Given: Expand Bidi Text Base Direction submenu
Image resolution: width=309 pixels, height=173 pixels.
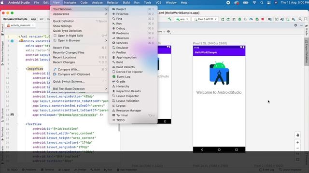Looking at the screenshot, I should tap(80, 88).
